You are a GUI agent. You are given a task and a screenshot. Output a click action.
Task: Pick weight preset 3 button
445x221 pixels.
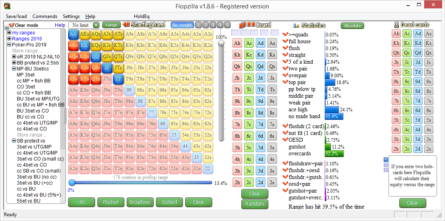(213, 25)
